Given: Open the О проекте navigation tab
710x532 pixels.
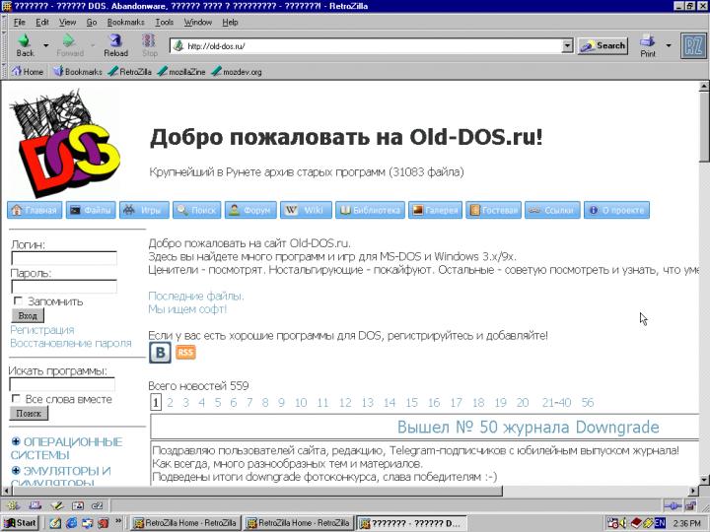Looking at the screenshot, I should coord(616,210).
